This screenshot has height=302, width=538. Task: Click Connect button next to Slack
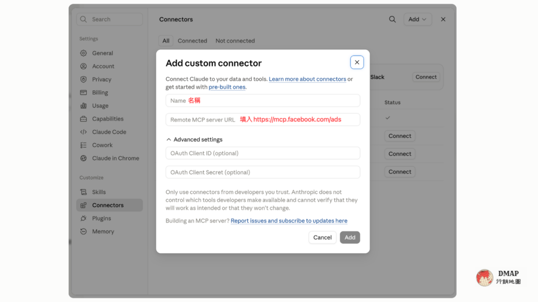tap(426, 77)
